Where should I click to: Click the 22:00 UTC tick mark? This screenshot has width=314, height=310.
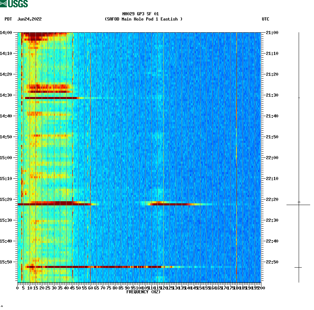tap(263, 157)
